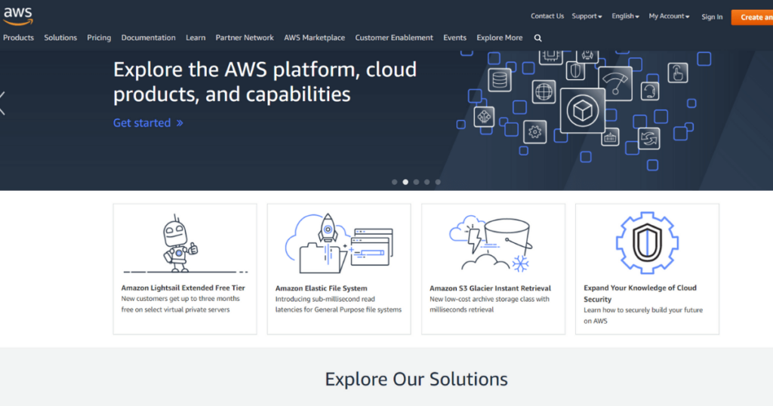Click the orange Create account button
Viewport: 773px width, 406px height.
(753, 17)
